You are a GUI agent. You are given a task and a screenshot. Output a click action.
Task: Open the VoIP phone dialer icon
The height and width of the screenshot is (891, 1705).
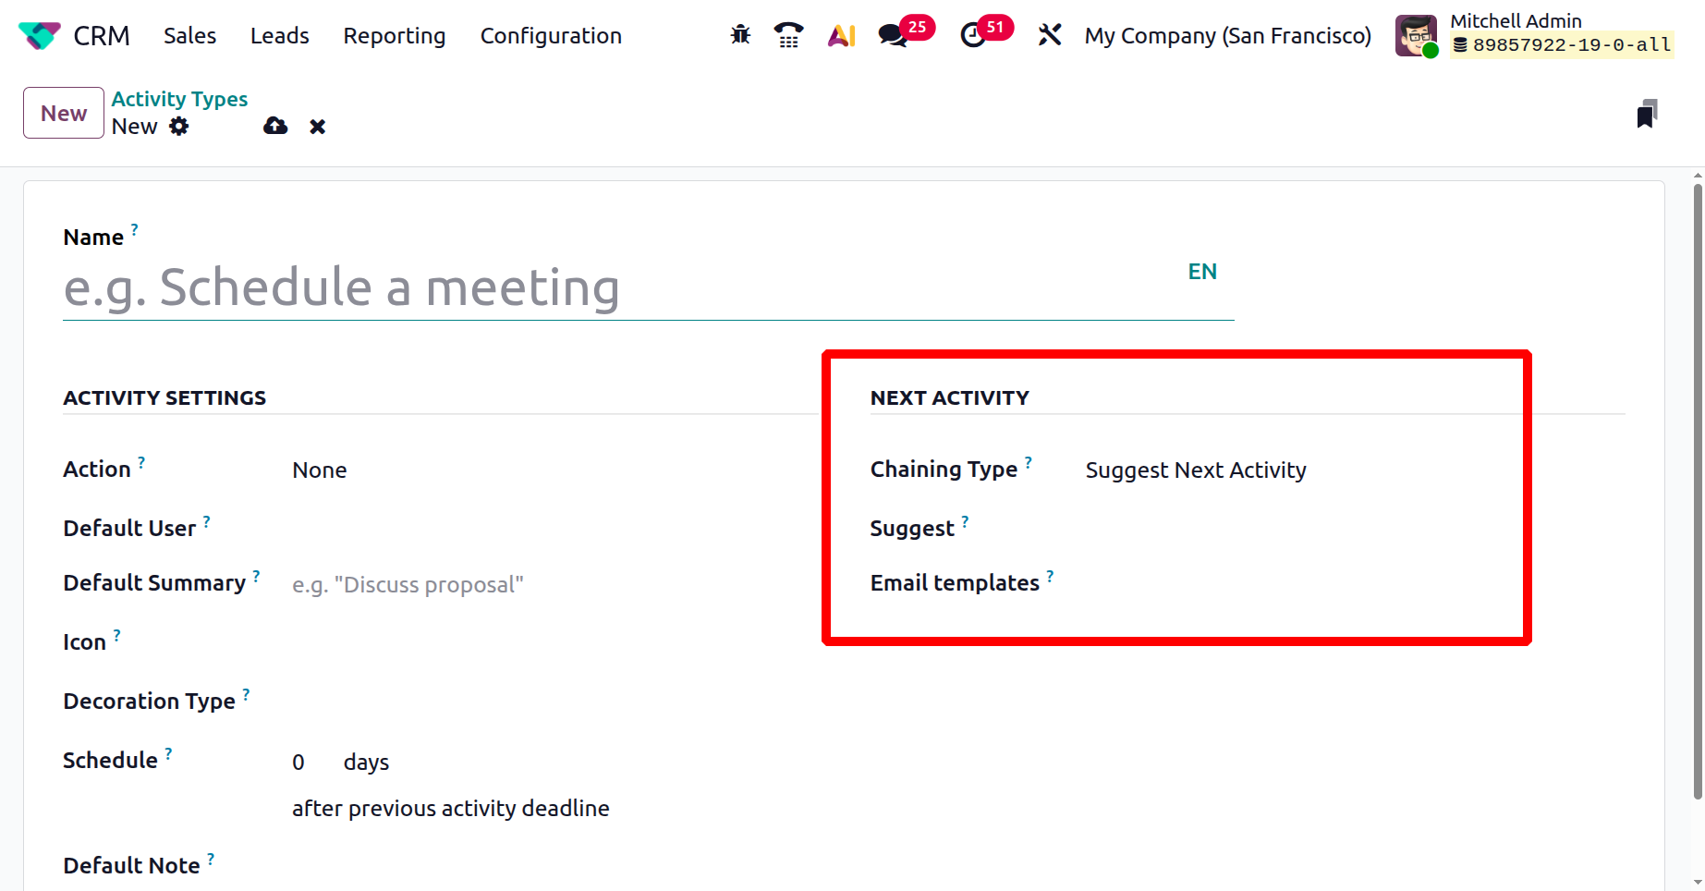788,35
